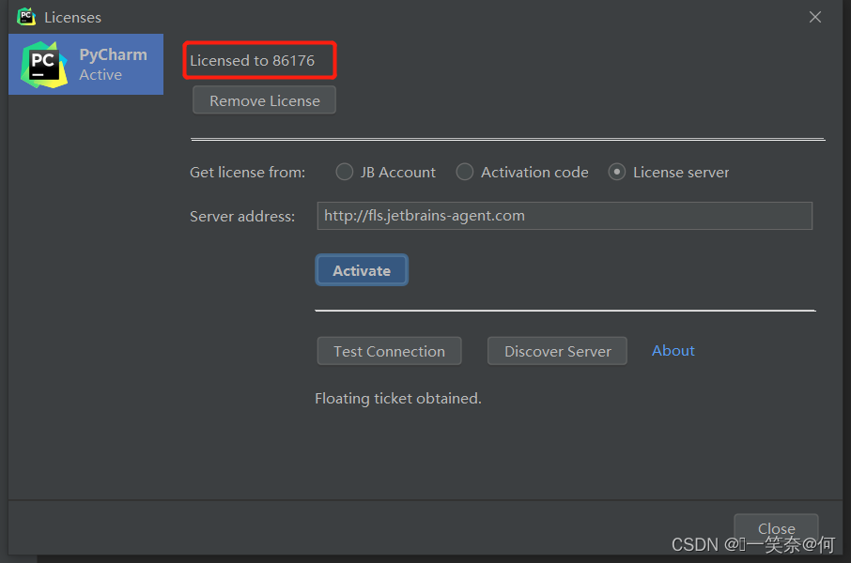
Task: Click the 'Licensed to 86176' text
Action: tap(252, 60)
